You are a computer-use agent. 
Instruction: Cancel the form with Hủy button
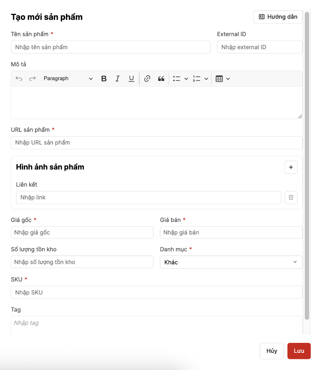272,351
